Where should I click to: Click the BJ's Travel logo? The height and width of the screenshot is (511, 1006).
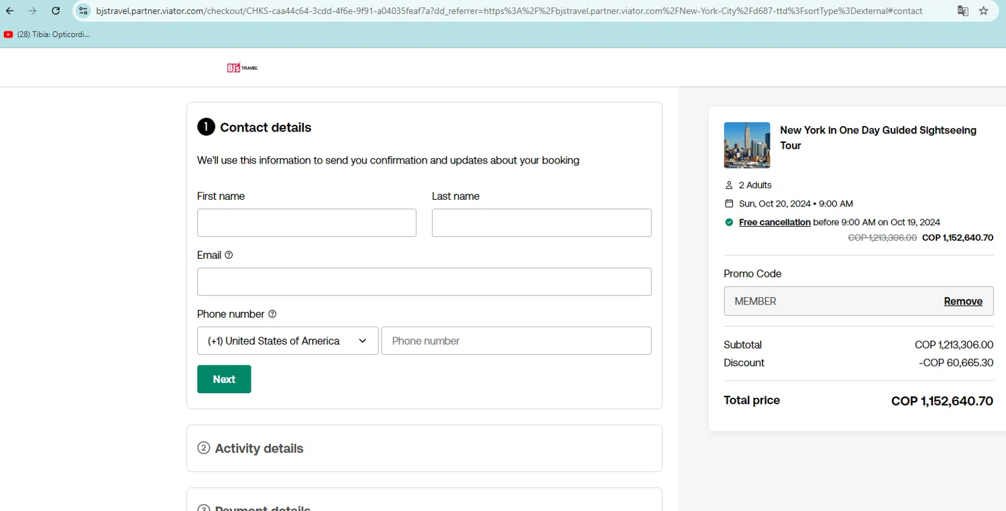(242, 68)
